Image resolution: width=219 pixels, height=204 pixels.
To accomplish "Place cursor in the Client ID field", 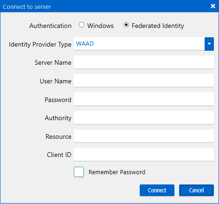I will point(144,154).
